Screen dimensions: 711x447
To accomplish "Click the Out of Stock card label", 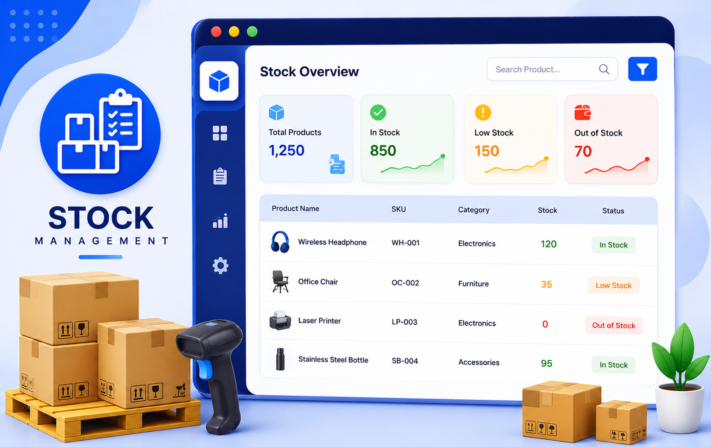I will coord(598,133).
